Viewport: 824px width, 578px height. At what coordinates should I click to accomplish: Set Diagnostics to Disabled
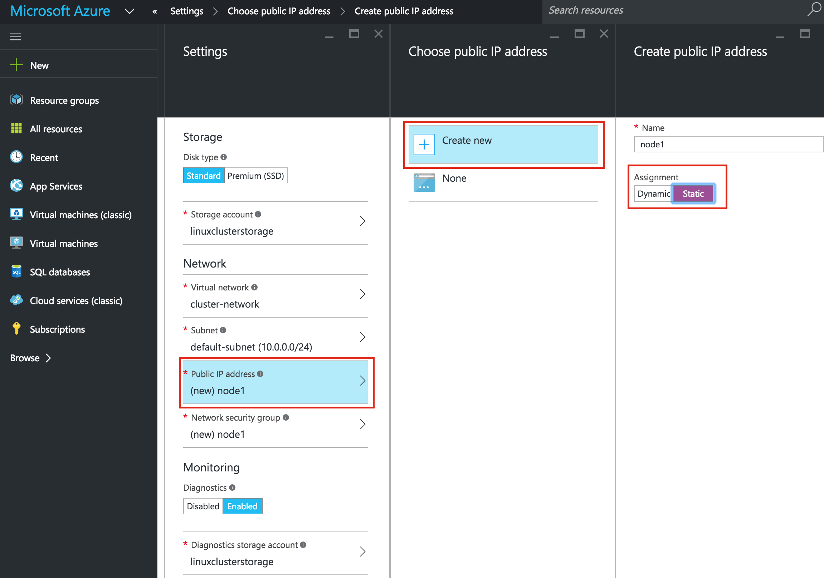[x=203, y=506]
